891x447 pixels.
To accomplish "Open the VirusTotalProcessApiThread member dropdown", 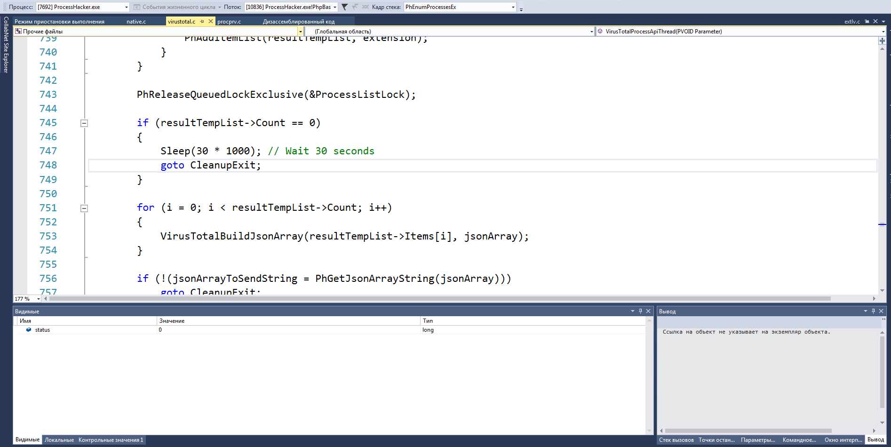I will click(883, 32).
